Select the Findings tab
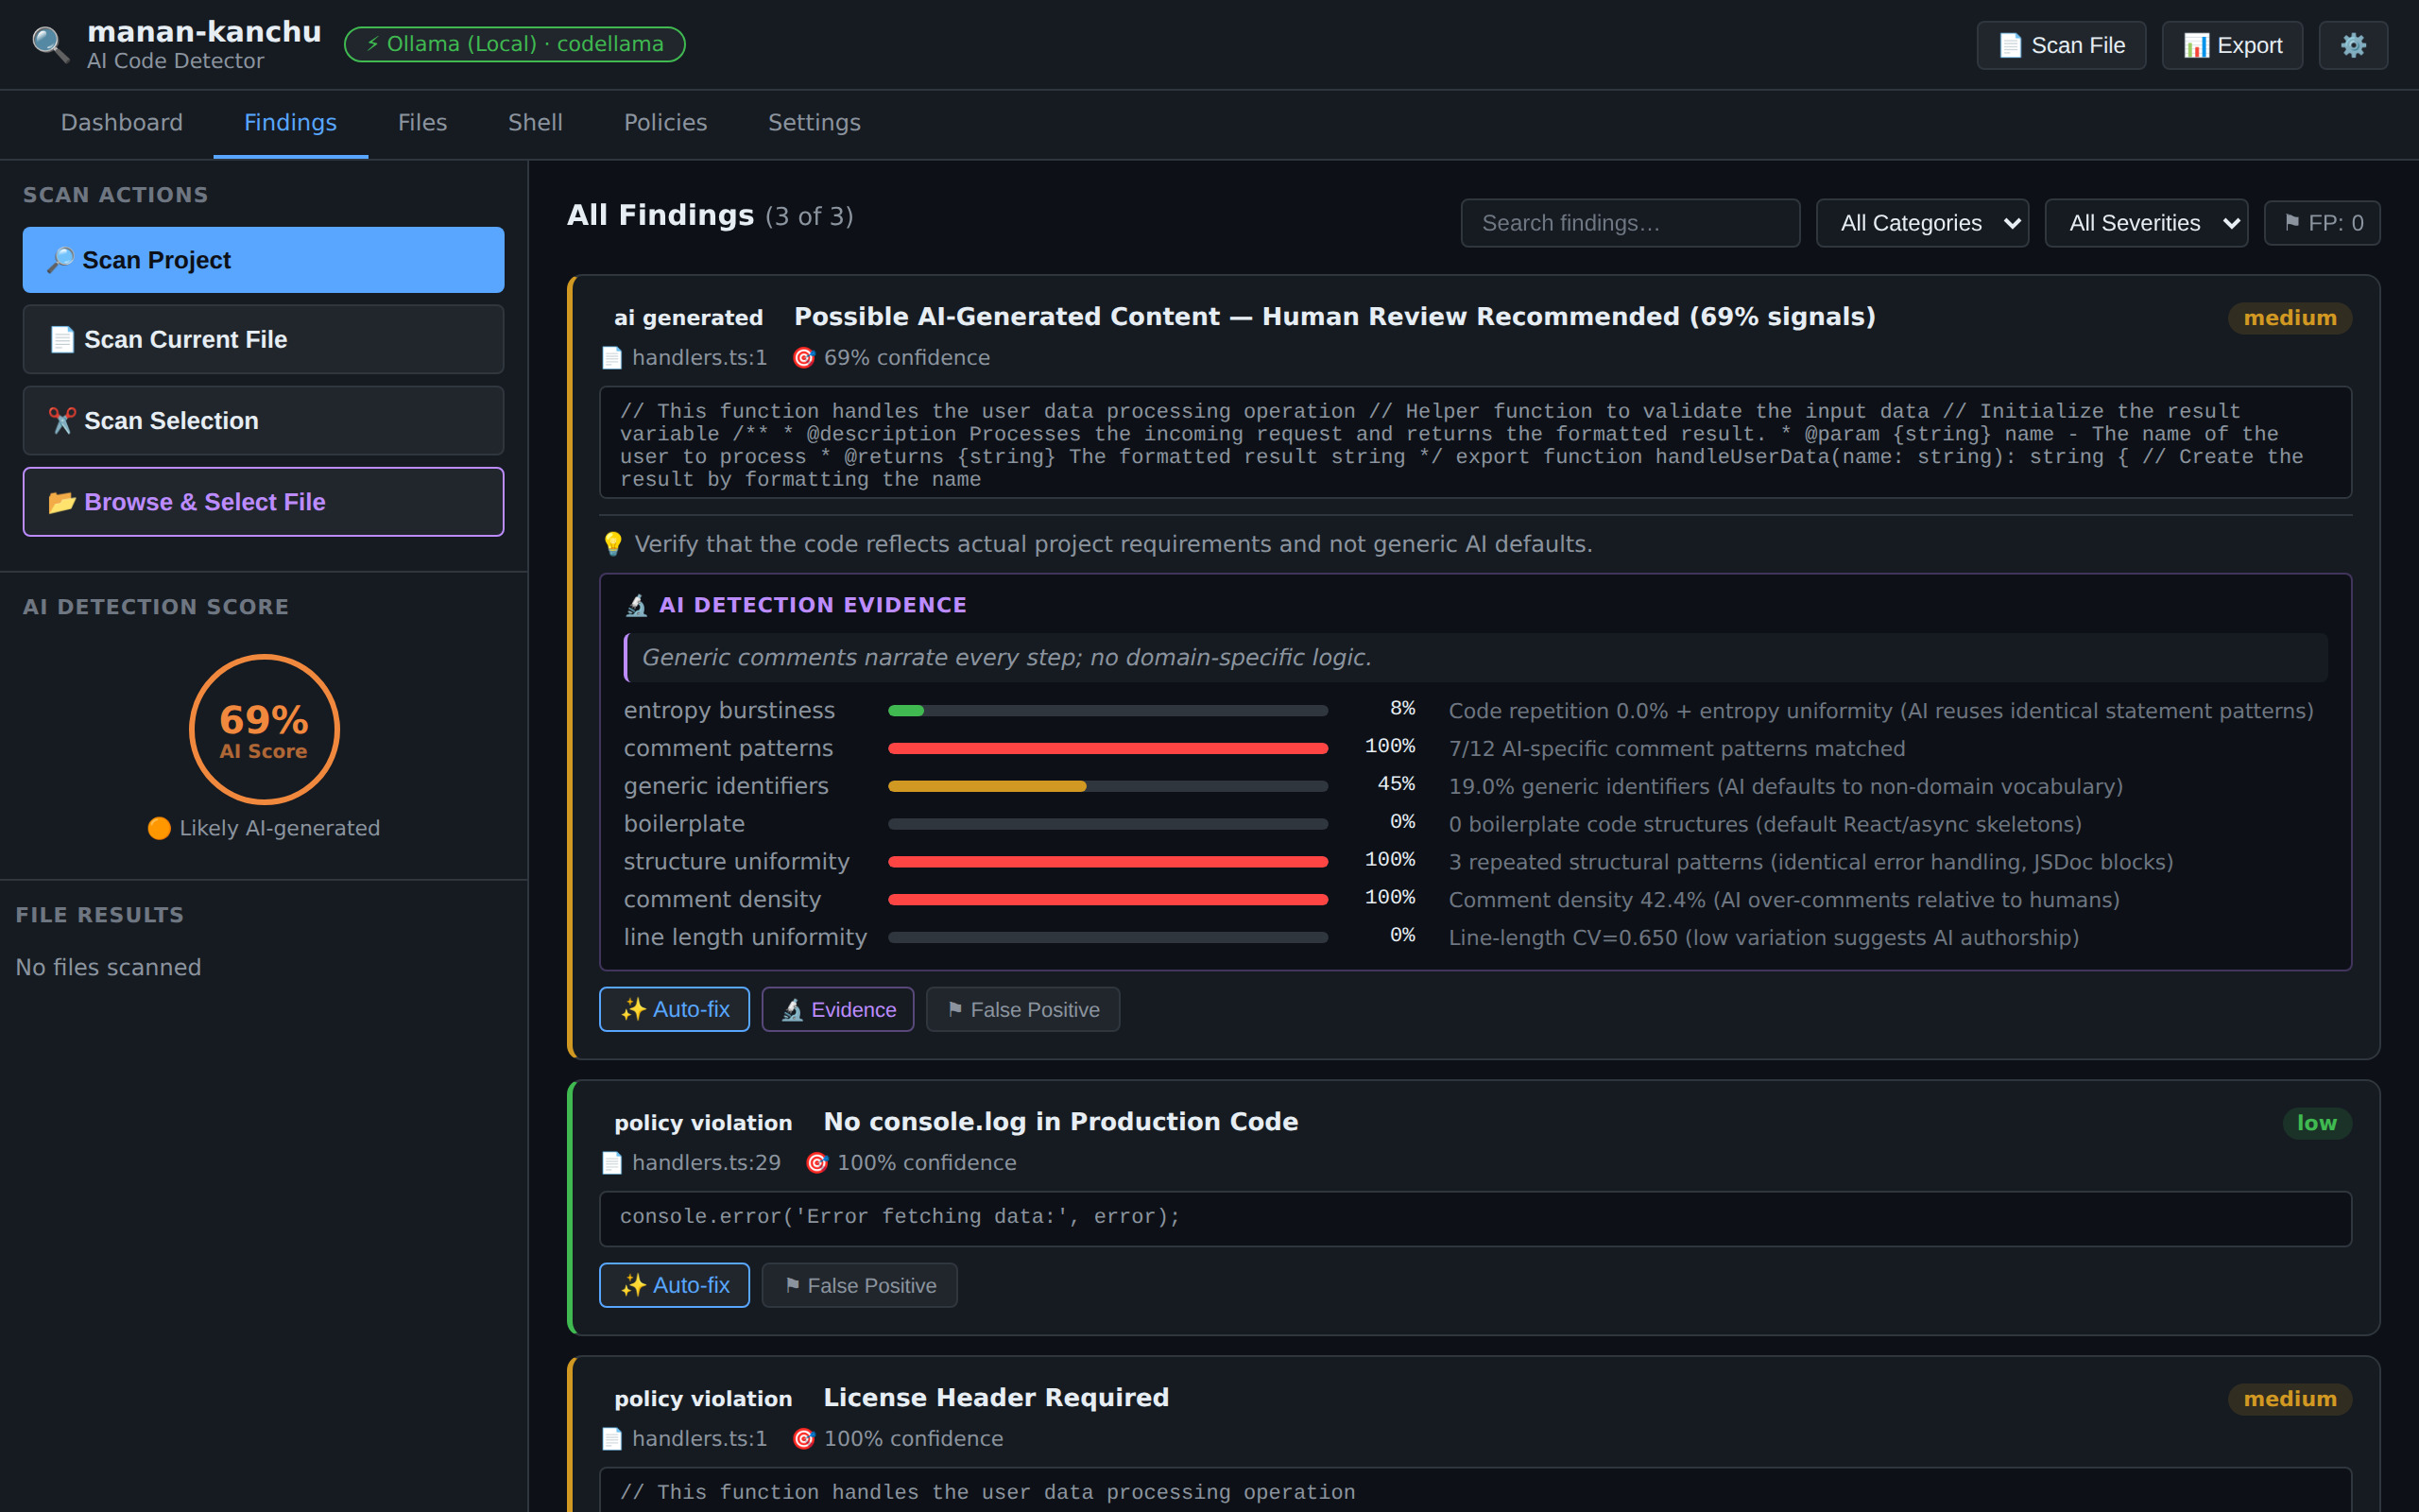This screenshot has width=2419, height=1512. (x=291, y=123)
